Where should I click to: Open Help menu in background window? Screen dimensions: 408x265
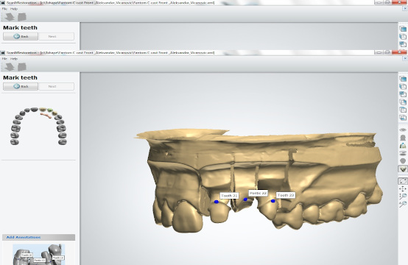pyautogui.click(x=14, y=9)
